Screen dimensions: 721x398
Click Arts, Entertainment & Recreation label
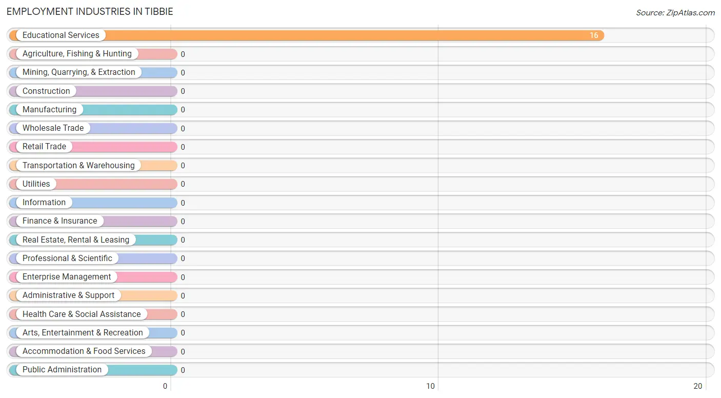coord(83,333)
